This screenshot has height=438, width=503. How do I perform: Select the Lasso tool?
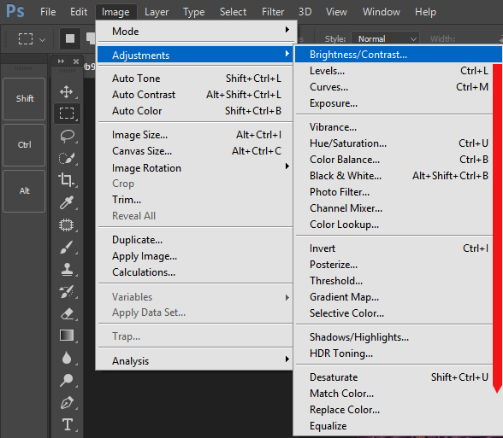[67, 136]
